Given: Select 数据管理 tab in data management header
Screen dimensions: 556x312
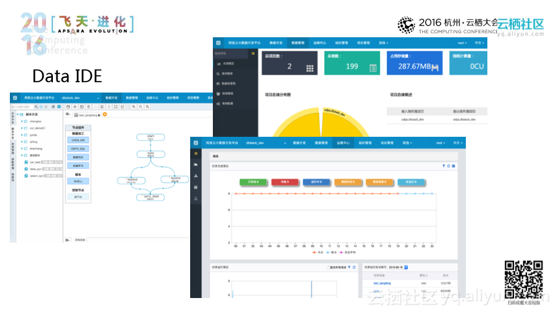Looking at the screenshot, I should [x=298, y=43].
